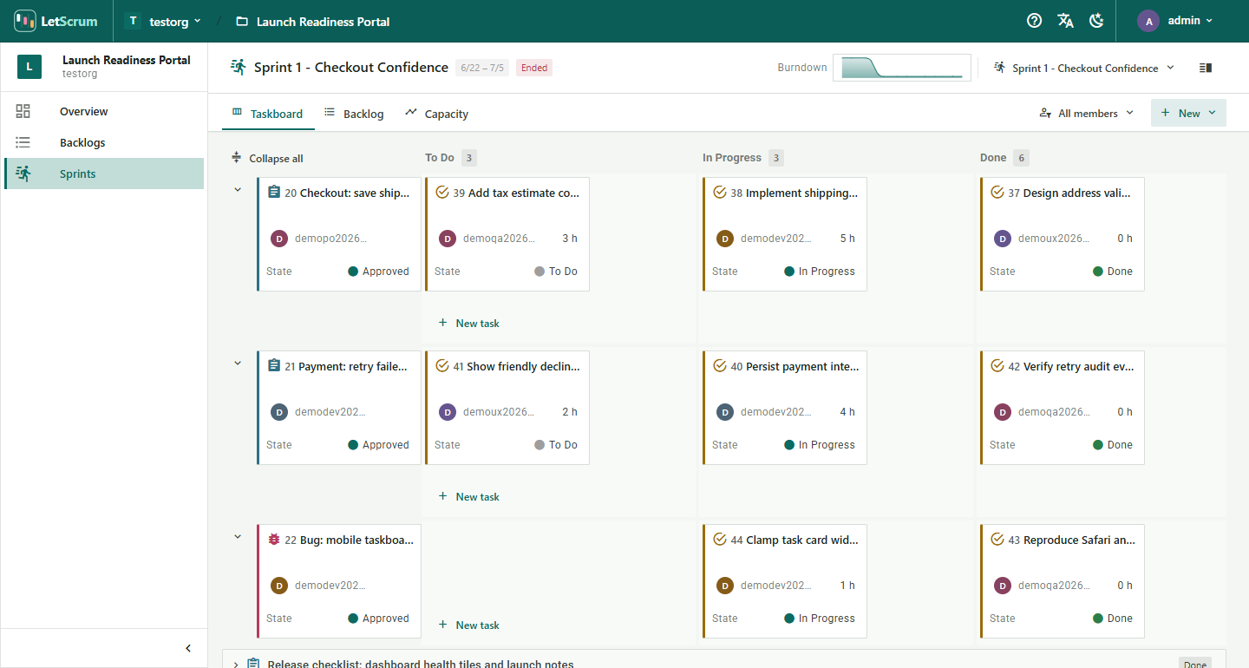The height and width of the screenshot is (668, 1249).
Task: Click task check icon on card 41
Action: (441, 366)
